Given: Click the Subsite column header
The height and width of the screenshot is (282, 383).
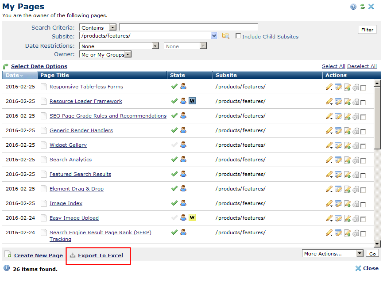Looking at the screenshot, I should (x=267, y=75).
